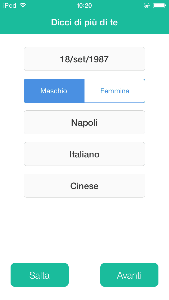Viewport: 169px width, 300px height.
Task: Tap the iPod carrier label
Action: tap(10, 6)
